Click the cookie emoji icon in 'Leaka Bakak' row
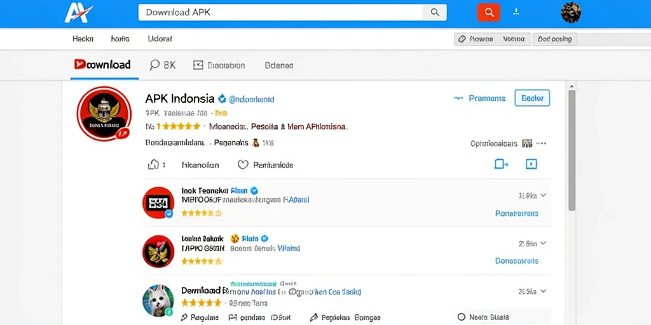Screen dimensions: 651x325 [235, 239]
